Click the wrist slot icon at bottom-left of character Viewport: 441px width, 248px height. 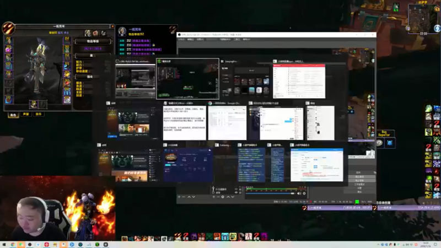8,100
